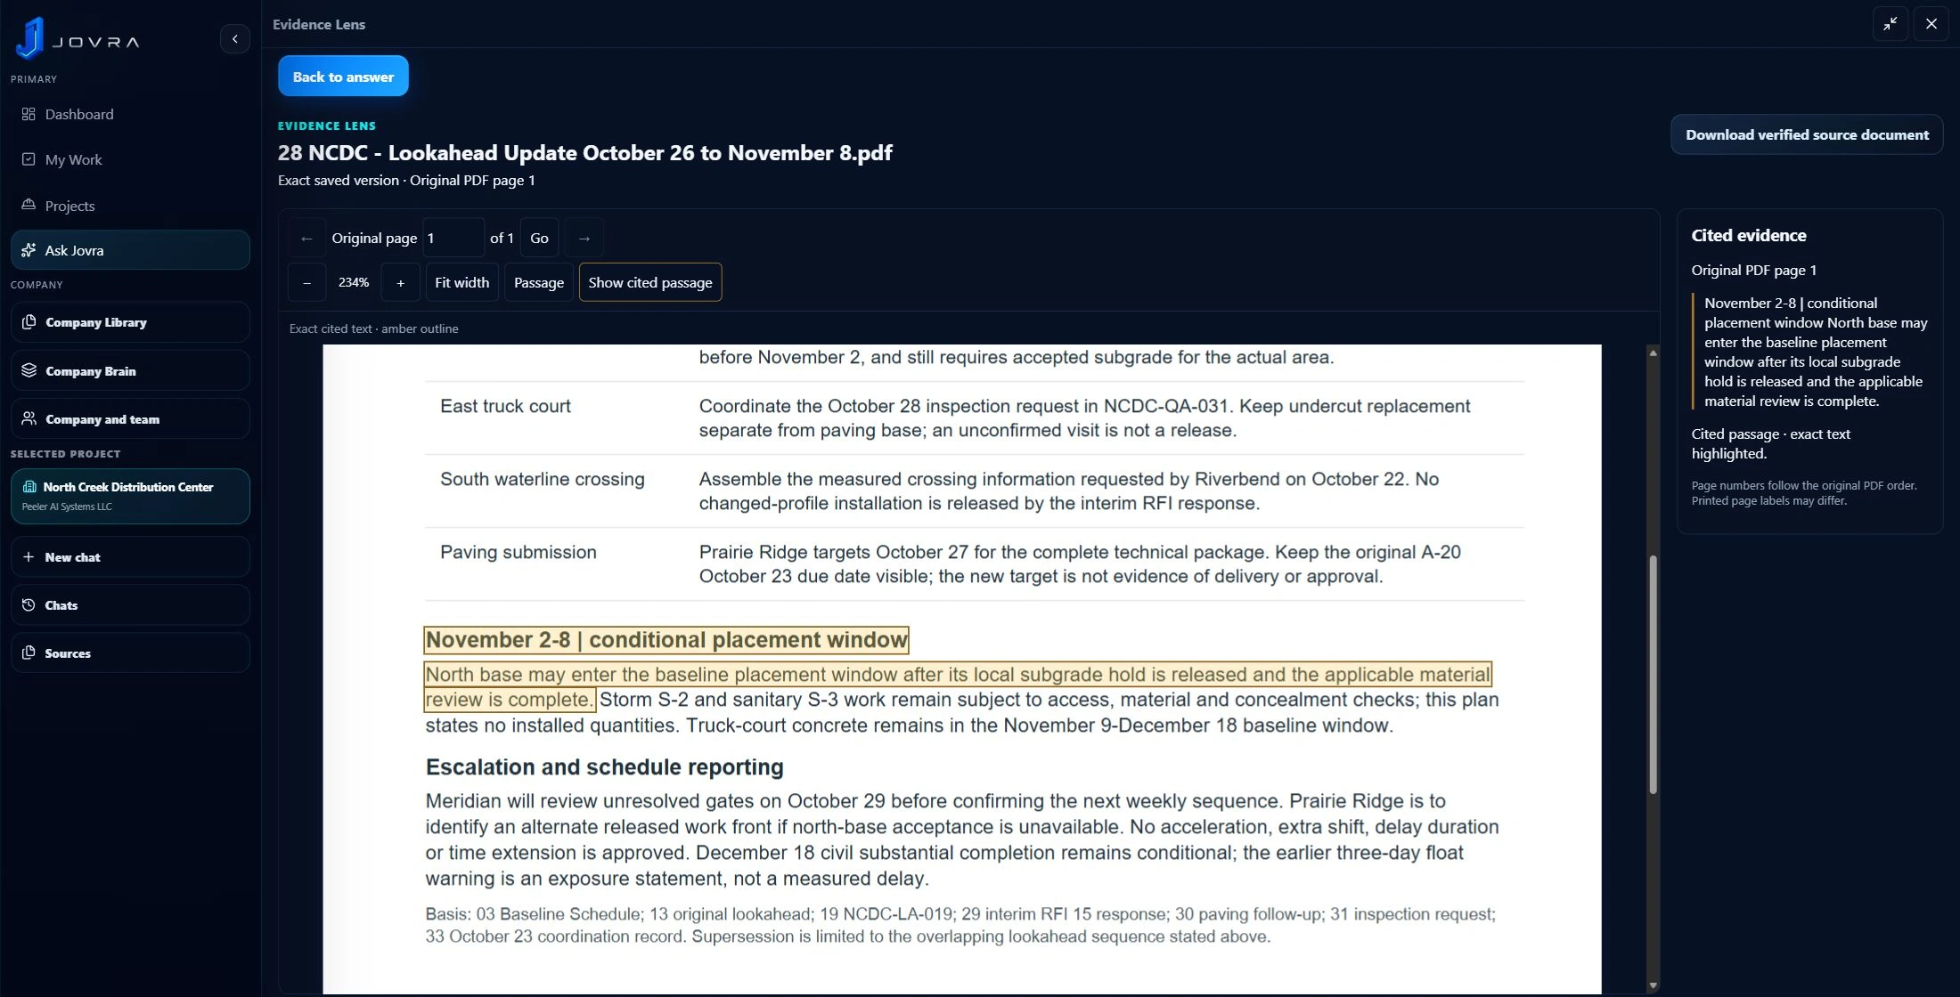
Task: Open Sources icon in sidebar
Action: tap(29, 653)
